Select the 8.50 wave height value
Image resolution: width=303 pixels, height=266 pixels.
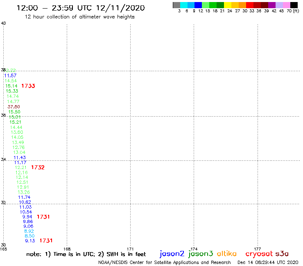tap(29, 236)
